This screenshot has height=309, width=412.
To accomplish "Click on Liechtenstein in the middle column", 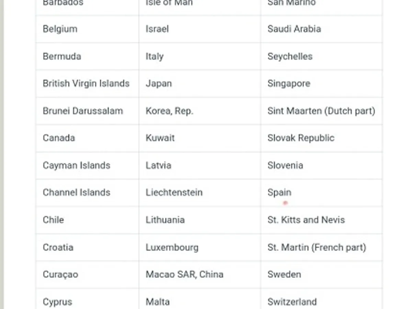I will point(174,192).
